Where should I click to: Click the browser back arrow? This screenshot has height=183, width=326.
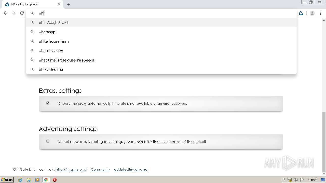click(x=6, y=13)
